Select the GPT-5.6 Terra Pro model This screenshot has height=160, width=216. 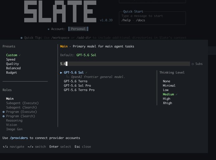(79, 90)
